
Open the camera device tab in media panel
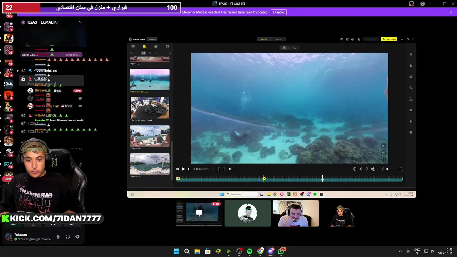(133, 46)
